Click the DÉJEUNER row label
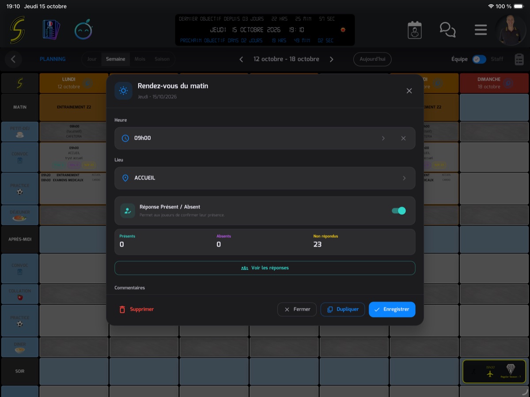The image size is (530, 397). coord(20,215)
